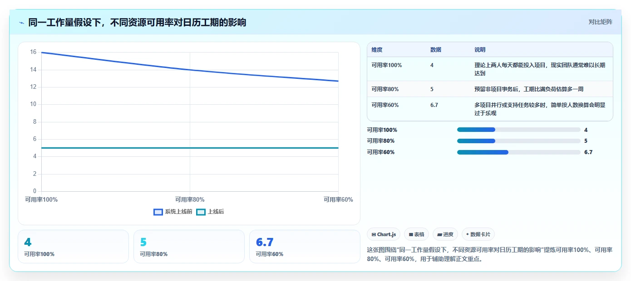
Task: Click the x-axis label 可用率100%
Action: pos(41,199)
